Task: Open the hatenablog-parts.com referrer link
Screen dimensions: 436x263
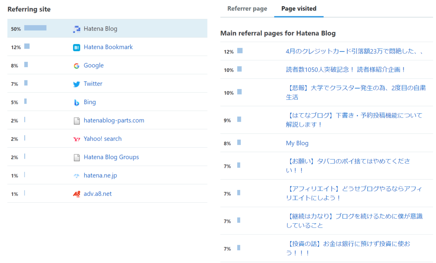Action: point(114,120)
